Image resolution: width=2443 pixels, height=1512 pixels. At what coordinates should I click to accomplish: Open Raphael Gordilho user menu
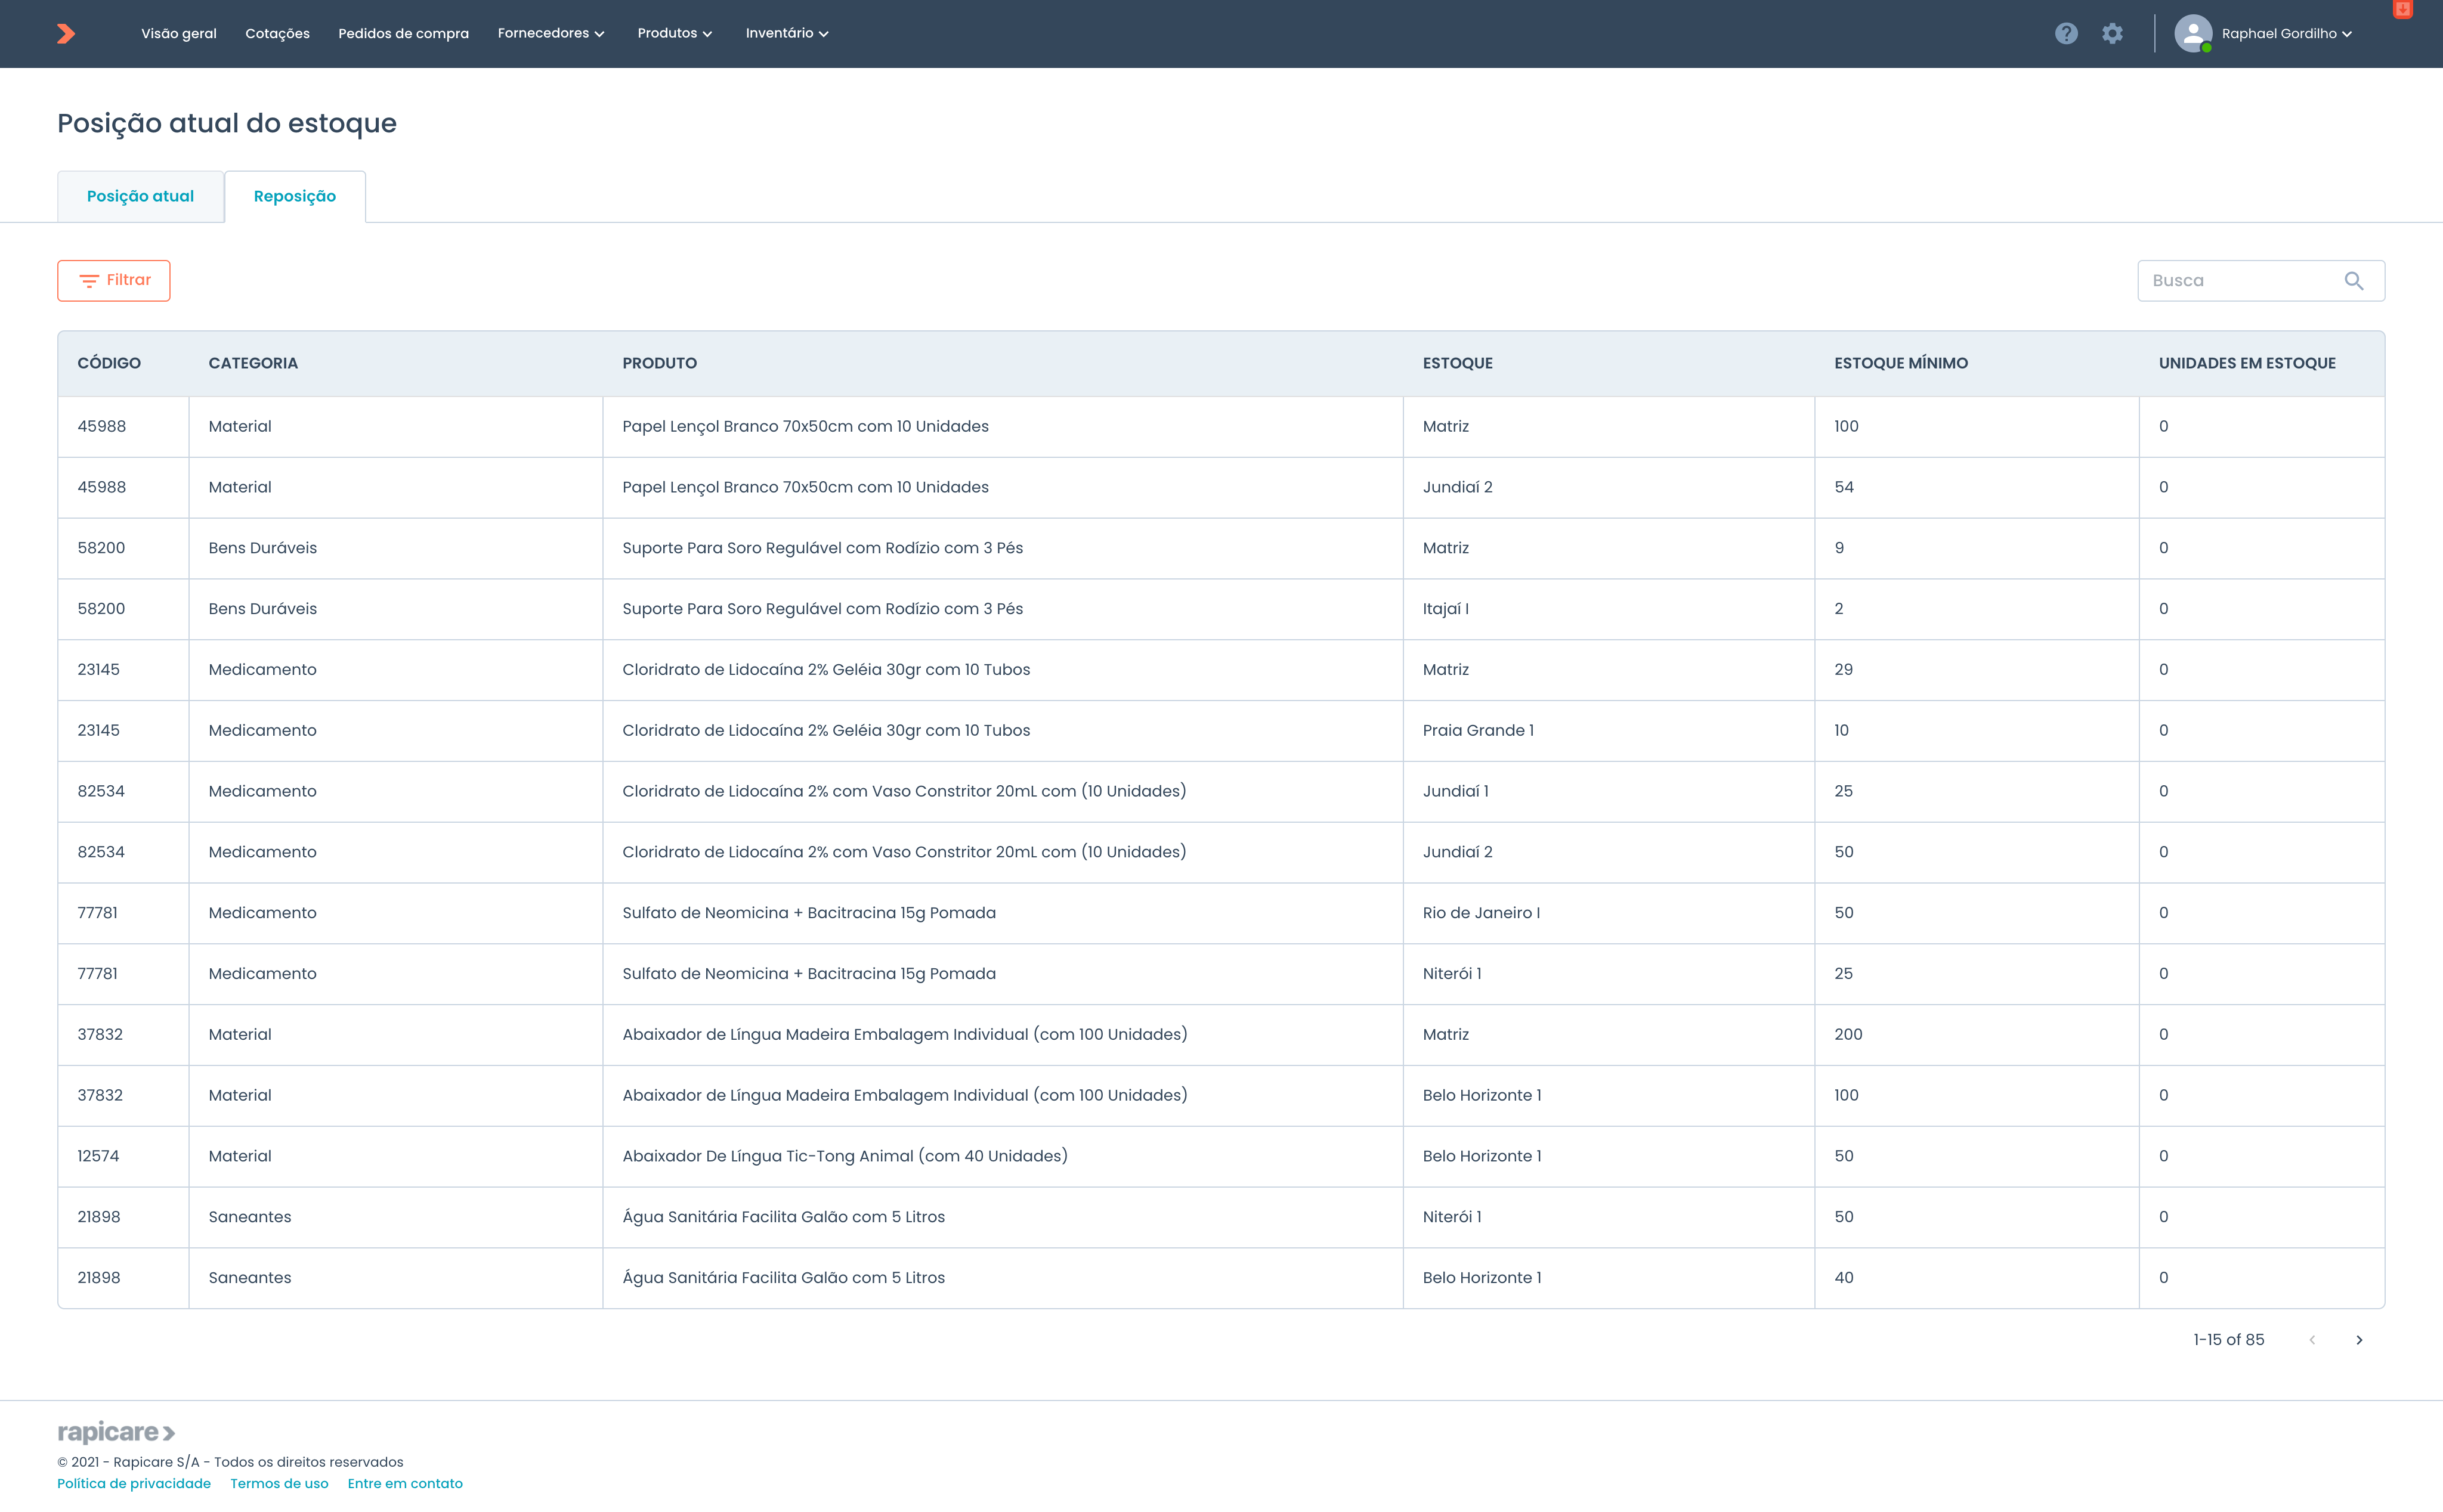pyautogui.click(x=2285, y=34)
